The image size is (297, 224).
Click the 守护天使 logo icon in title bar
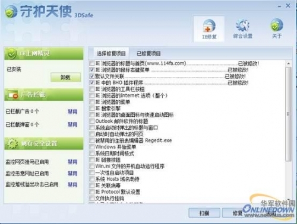pos(11,12)
